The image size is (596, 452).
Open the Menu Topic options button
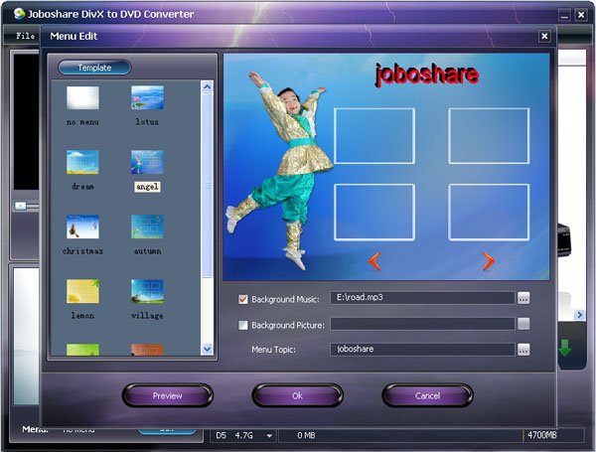[x=523, y=350]
